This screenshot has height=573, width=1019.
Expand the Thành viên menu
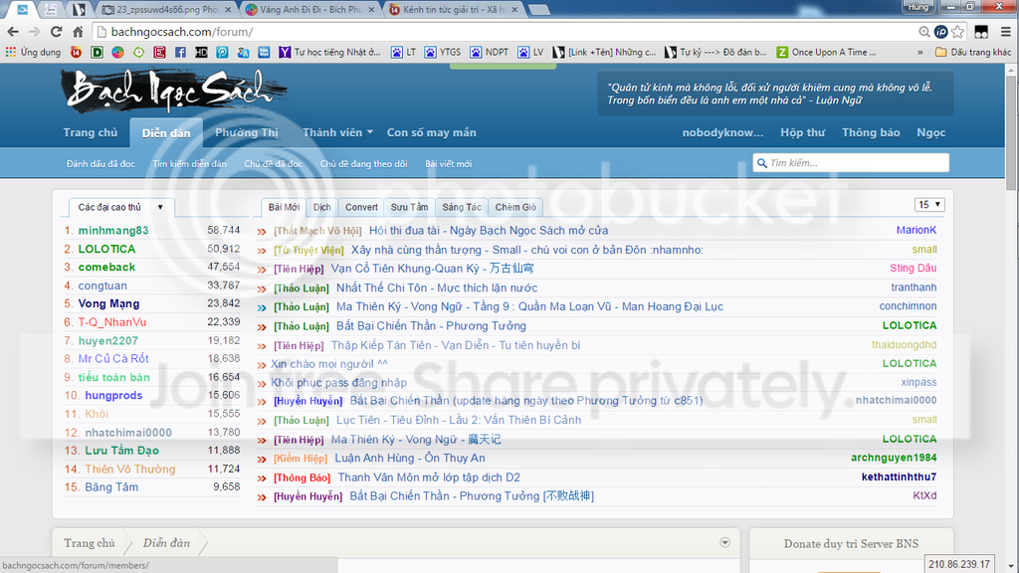(337, 132)
